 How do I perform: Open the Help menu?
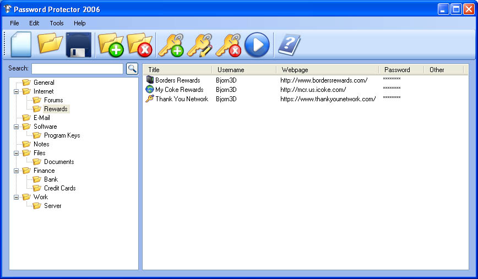[79, 23]
